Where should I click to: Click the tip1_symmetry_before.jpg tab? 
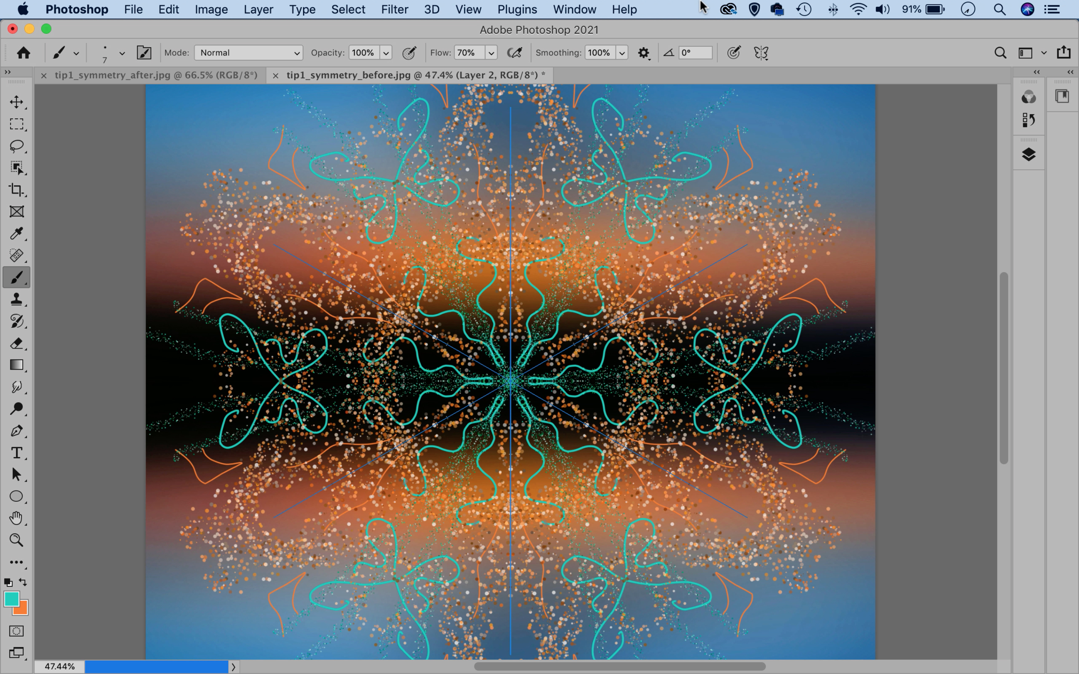pyautogui.click(x=412, y=75)
